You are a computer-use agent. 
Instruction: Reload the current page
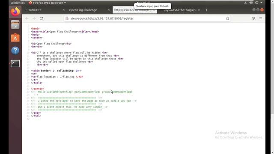[x=41, y=18]
